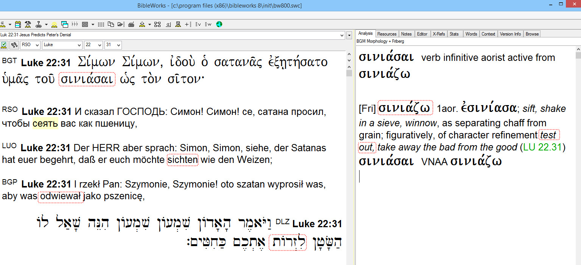Viewport: 581px width, 265px height.
Task: Click the cascading blue windows icon
Action: [x=65, y=24]
